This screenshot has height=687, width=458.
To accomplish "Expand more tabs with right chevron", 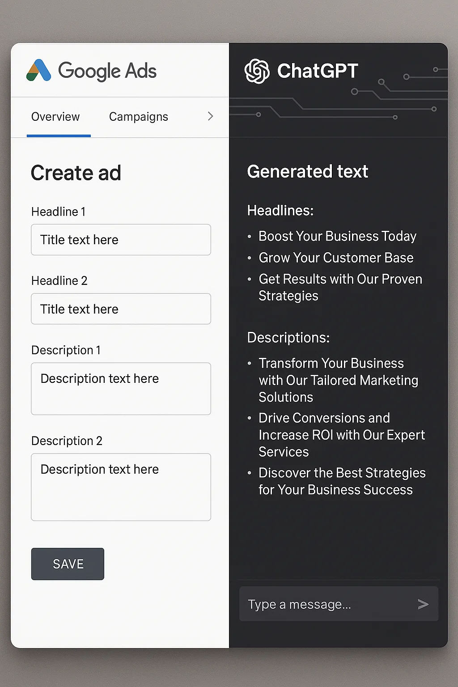I will pos(210,116).
